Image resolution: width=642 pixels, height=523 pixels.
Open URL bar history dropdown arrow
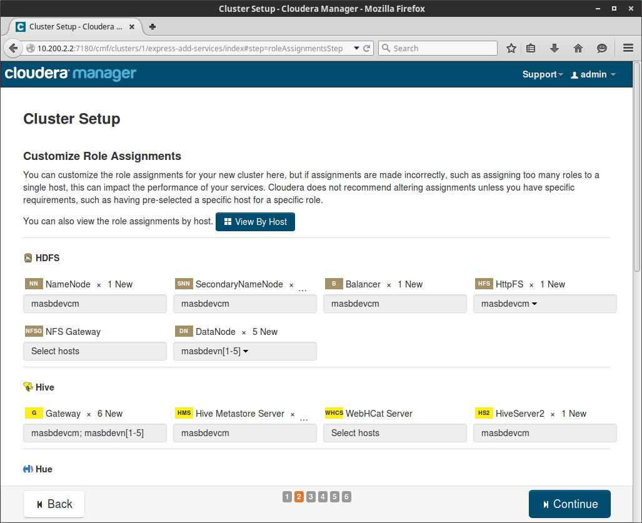coord(356,48)
